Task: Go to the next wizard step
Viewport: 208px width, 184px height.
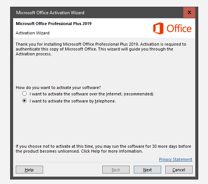Action: click(147, 170)
